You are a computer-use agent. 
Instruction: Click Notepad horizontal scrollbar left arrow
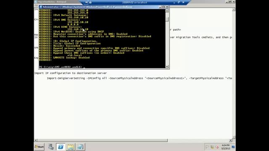[36, 140]
